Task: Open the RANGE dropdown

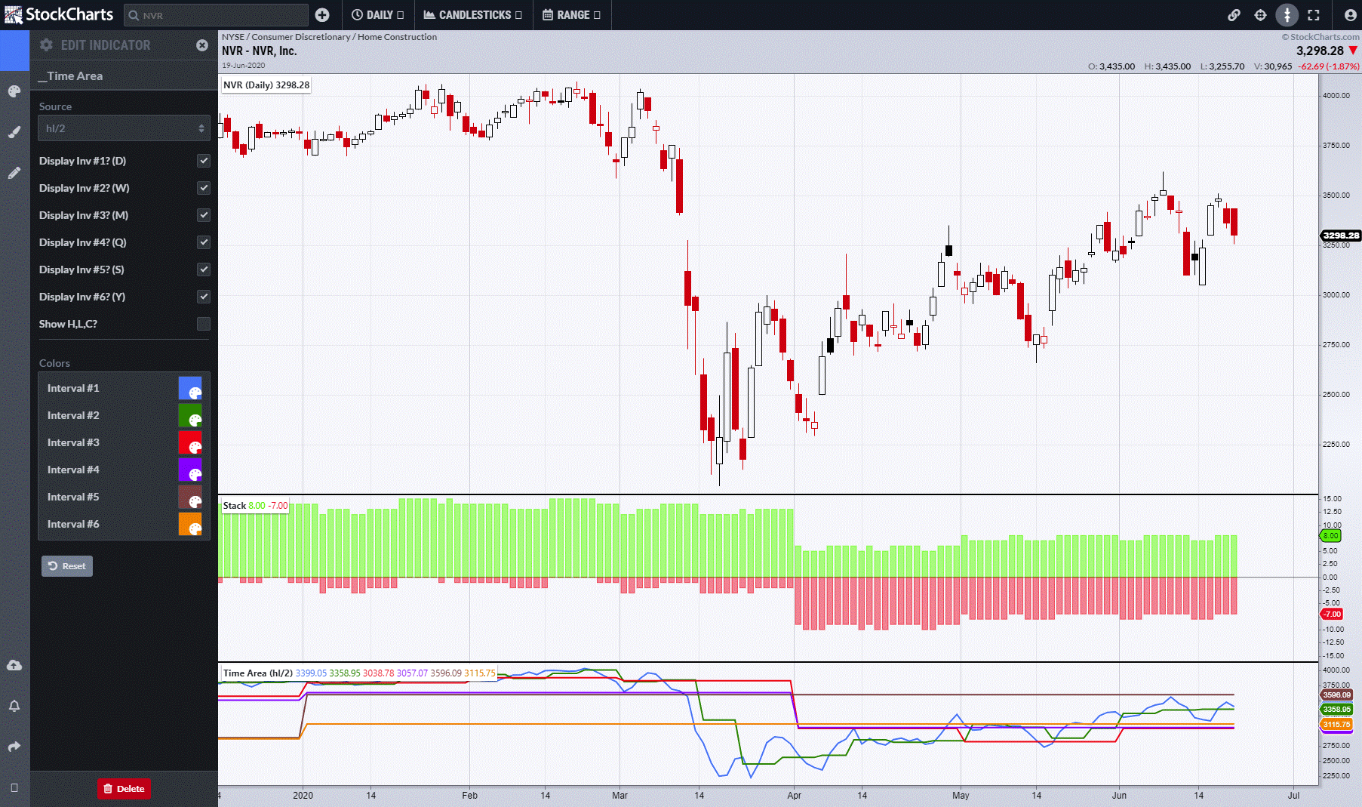Action: point(572,15)
